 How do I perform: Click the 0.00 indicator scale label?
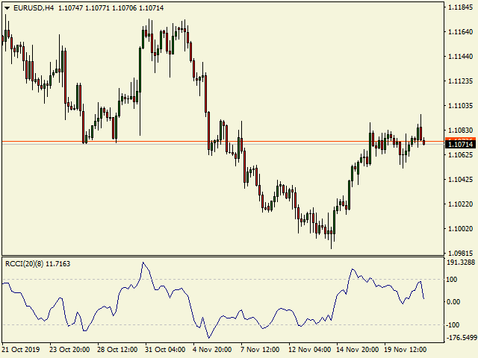tap(454, 301)
